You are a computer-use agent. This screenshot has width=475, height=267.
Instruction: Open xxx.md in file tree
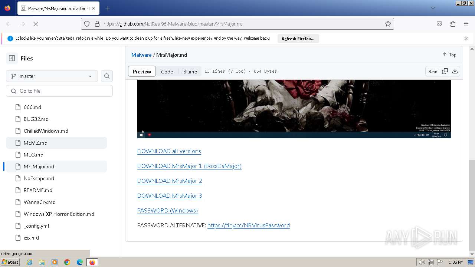tap(56, 238)
